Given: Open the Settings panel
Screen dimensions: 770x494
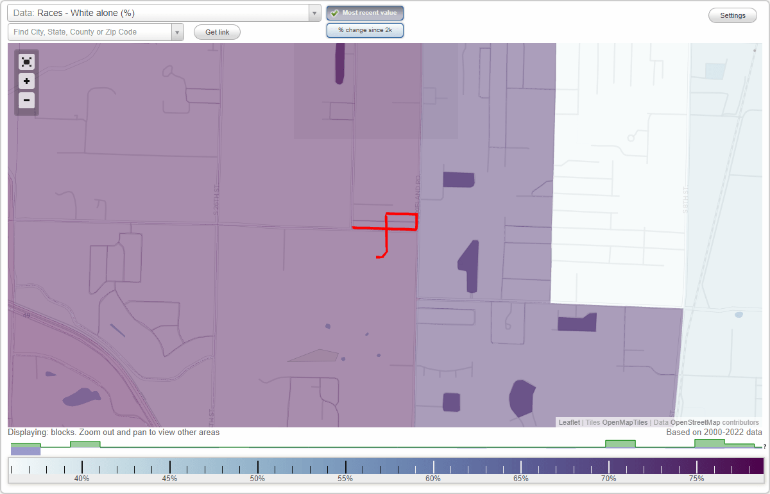Looking at the screenshot, I should (x=732, y=15).
